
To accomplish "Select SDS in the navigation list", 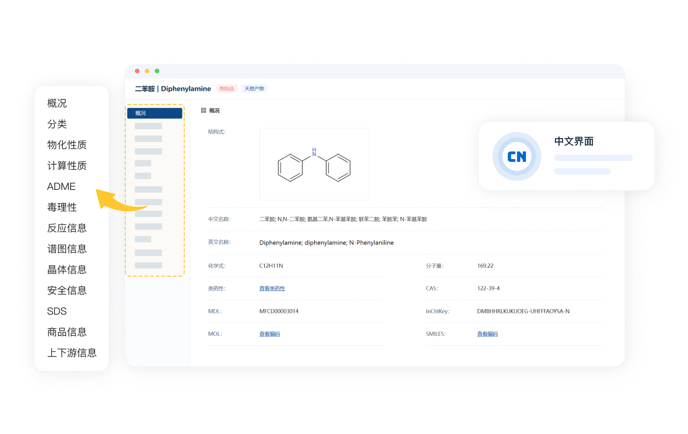I will point(57,311).
